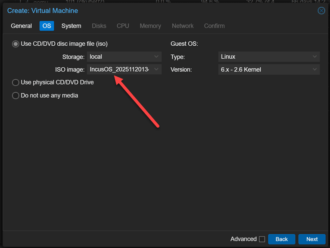
Task: Open the System tab
Action: click(71, 26)
